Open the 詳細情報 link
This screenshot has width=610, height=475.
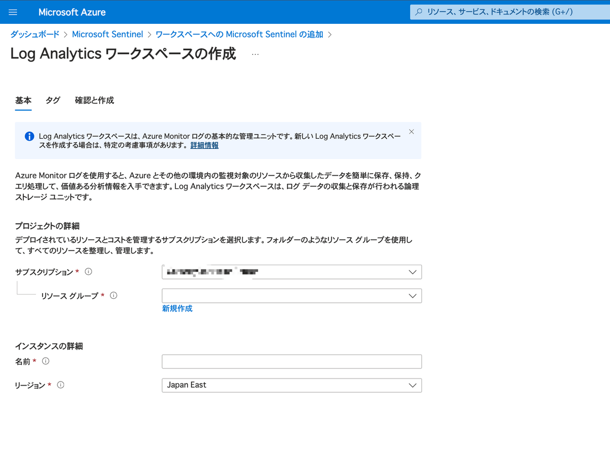tap(204, 145)
